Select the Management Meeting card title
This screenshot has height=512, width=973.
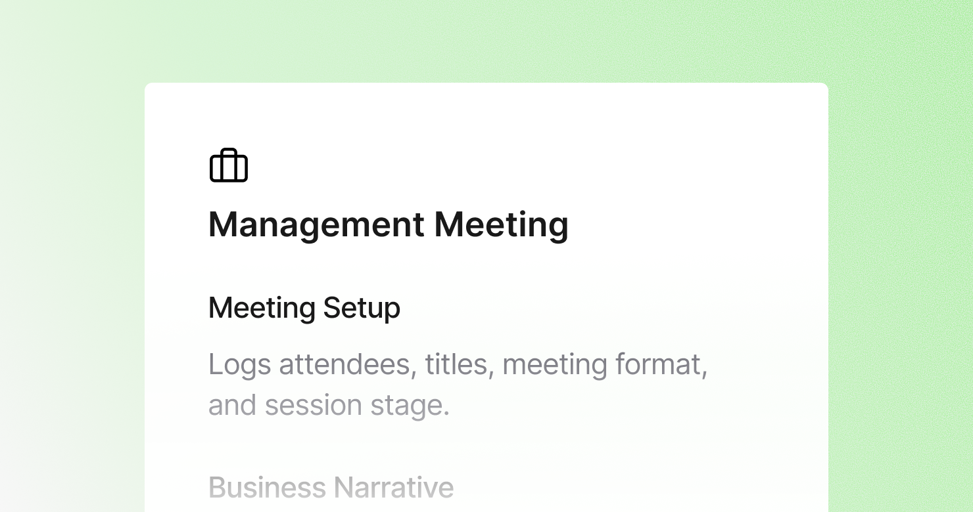(389, 225)
